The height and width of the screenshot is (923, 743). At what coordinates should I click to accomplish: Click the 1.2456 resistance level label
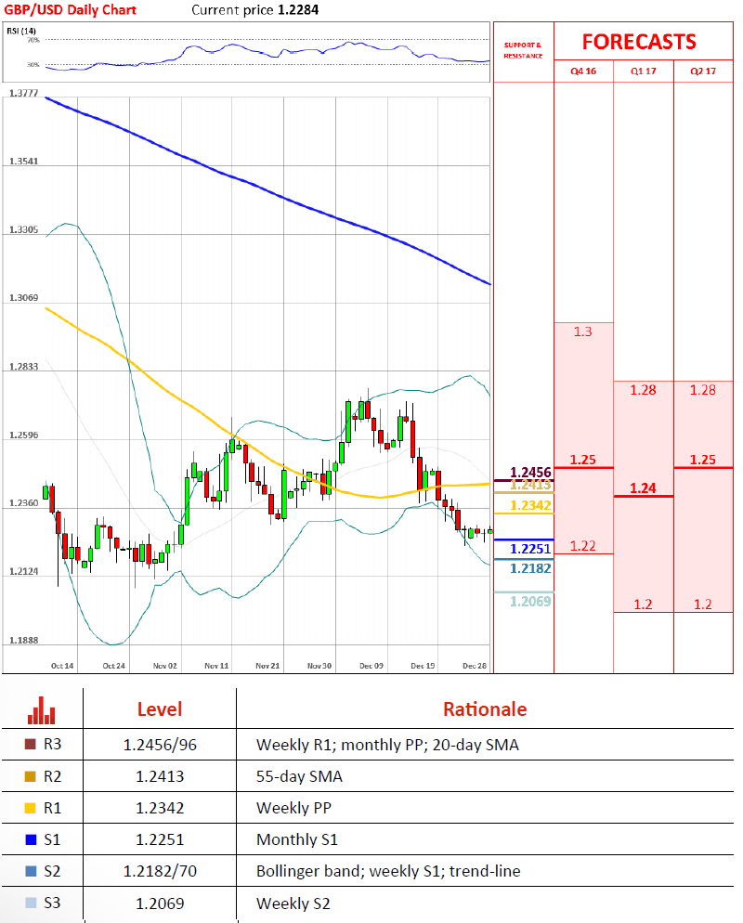tap(530, 472)
